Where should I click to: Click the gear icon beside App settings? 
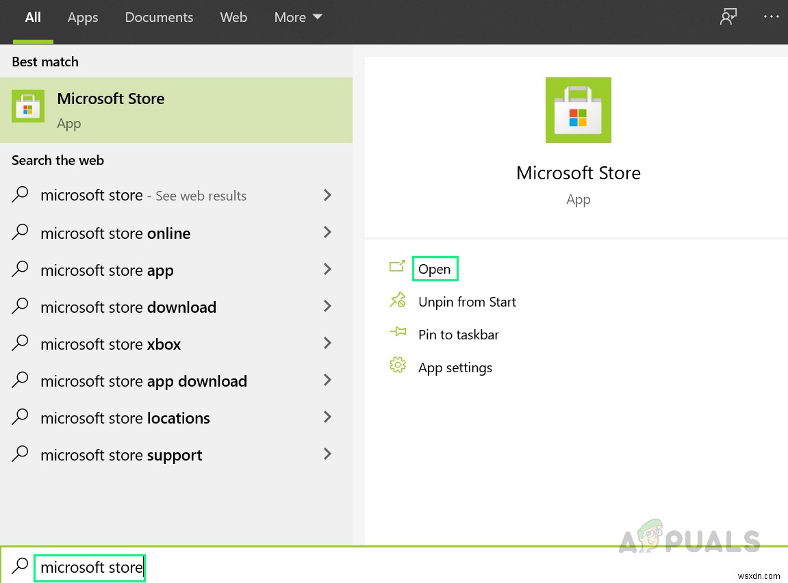[x=398, y=365]
